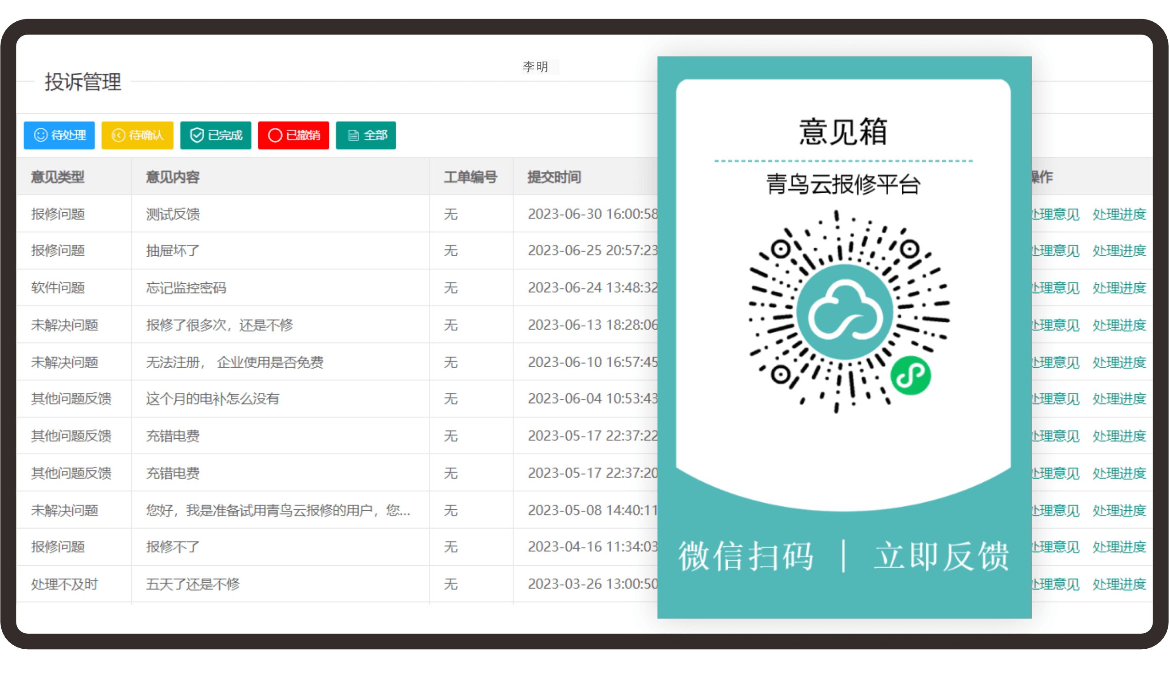The height and width of the screenshot is (675, 1169).
Task: Open 处理进度 for 忘记监控密码 row
Action: pyautogui.click(x=1119, y=288)
